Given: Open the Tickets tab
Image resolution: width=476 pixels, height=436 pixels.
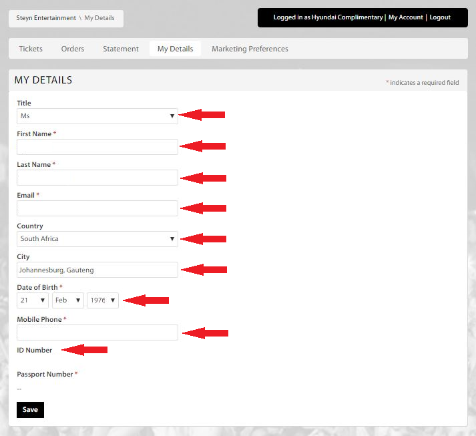Looking at the screenshot, I should (31, 49).
